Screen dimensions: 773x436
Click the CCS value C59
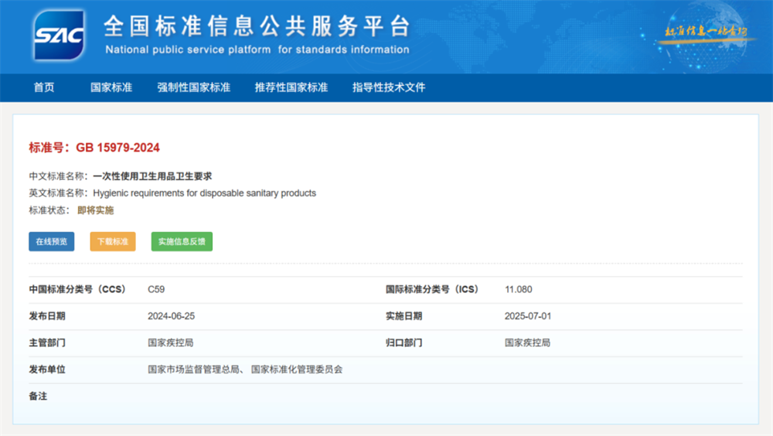click(156, 290)
